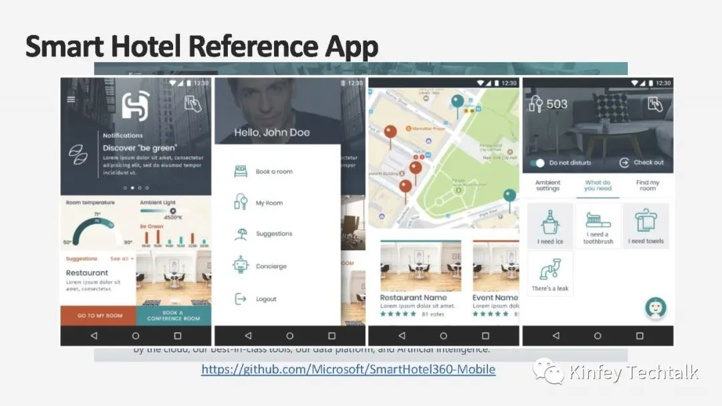Tap Android home on the room 503 screen
This screenshot has width=722, height=406.
[597, 336]
